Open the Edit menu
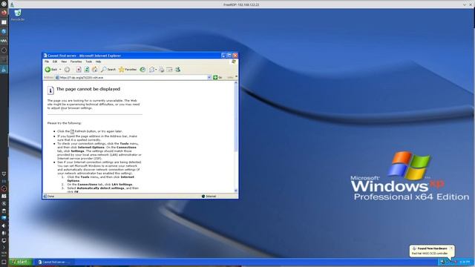 55,62
